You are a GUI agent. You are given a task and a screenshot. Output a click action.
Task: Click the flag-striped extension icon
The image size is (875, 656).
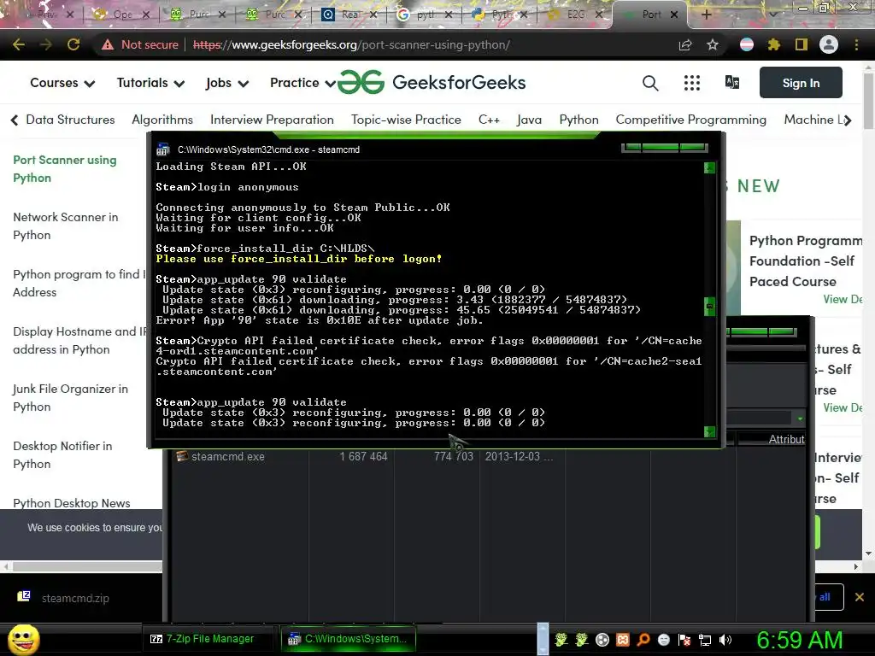coord(747,44)
